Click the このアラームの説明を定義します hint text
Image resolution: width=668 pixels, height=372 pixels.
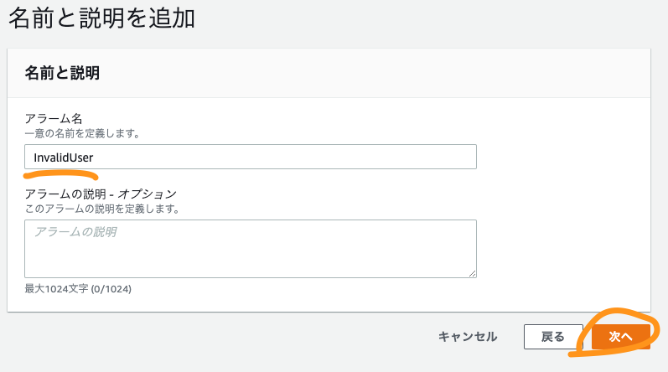(102, 209)
